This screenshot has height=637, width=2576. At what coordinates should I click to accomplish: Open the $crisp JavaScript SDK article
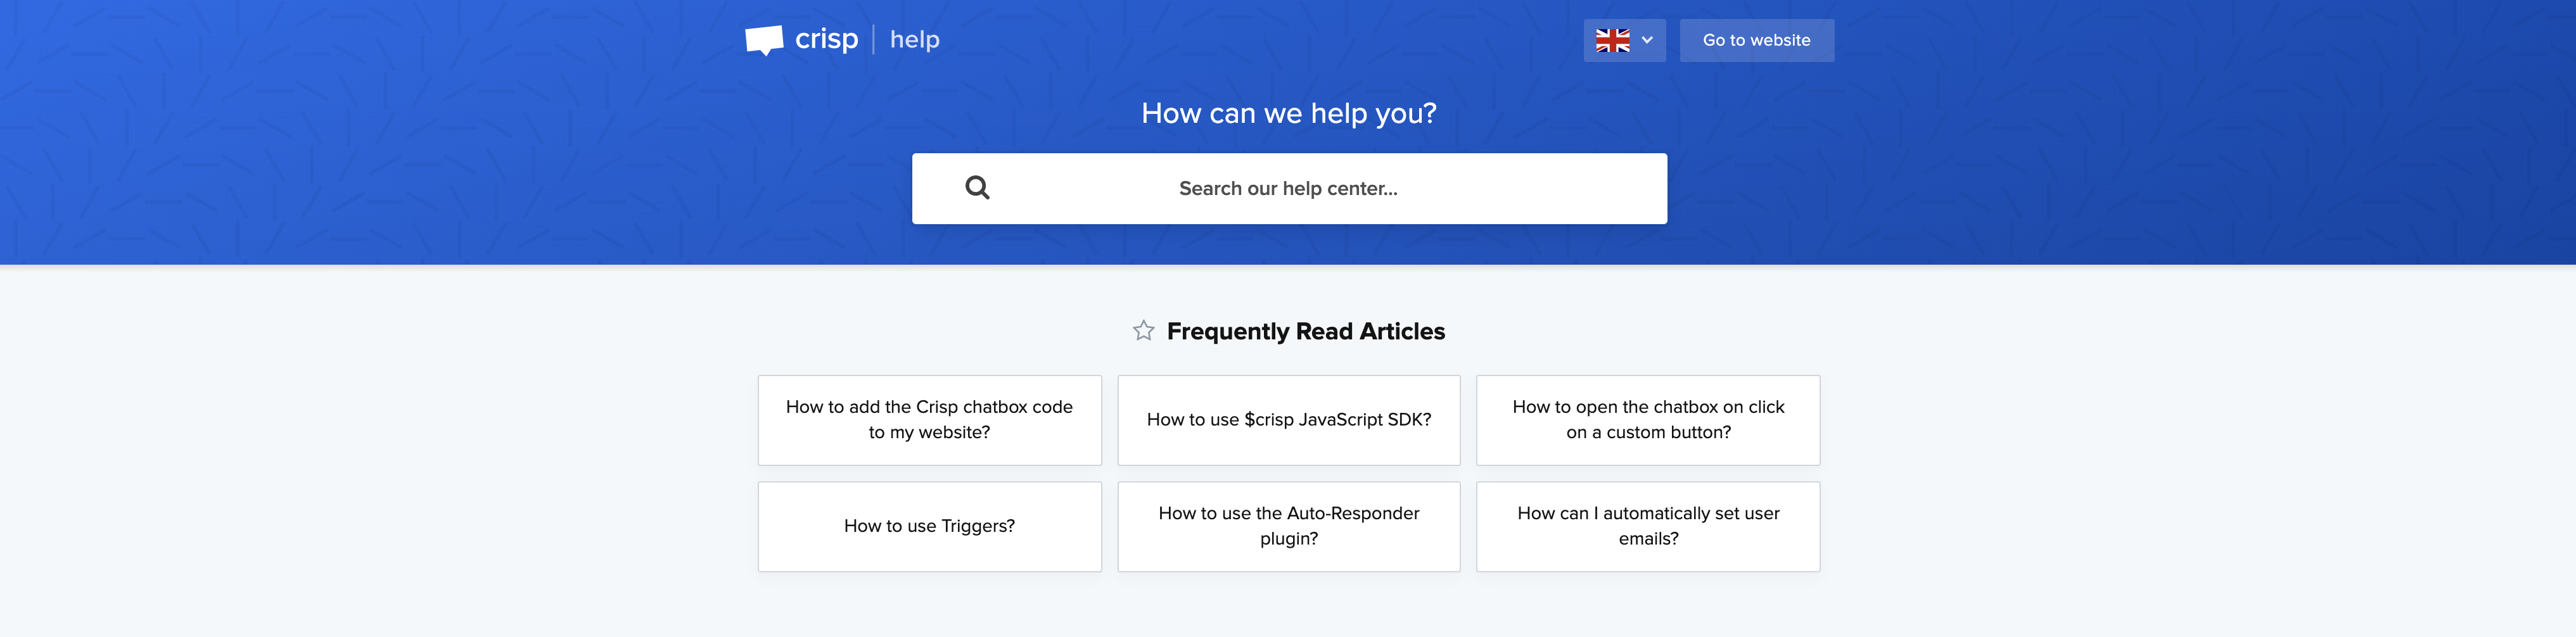pos(1288,420)
